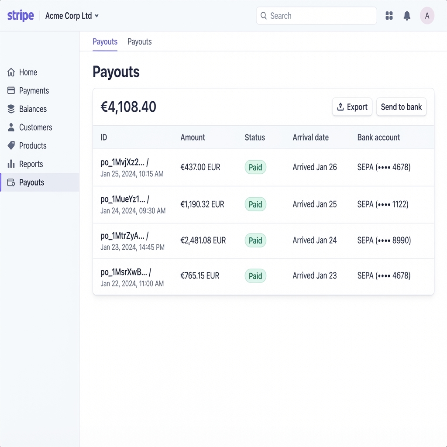Click the Paid badge for €437.00 payout
This screenshot has height=447, width=447.
click(x=255, y=167)
